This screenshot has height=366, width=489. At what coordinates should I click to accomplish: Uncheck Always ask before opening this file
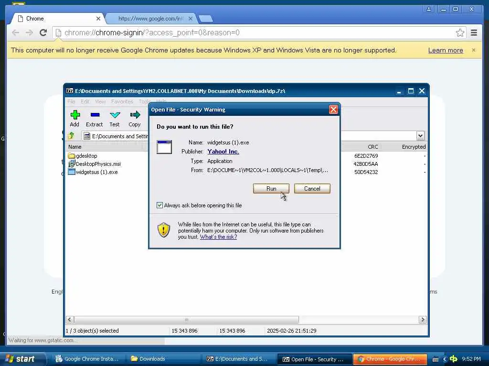tap(159, 205)
